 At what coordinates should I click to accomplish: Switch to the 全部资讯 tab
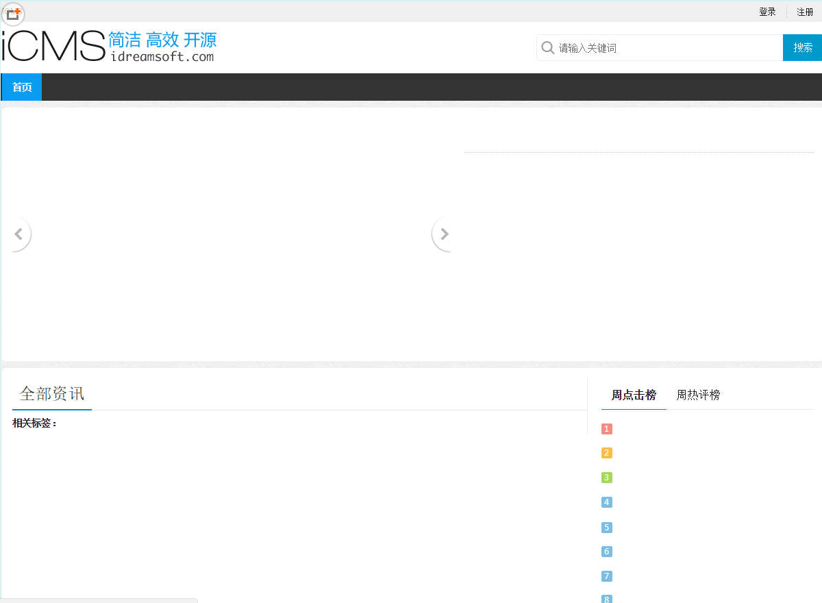pyautogui.click(x=51, y=393)
